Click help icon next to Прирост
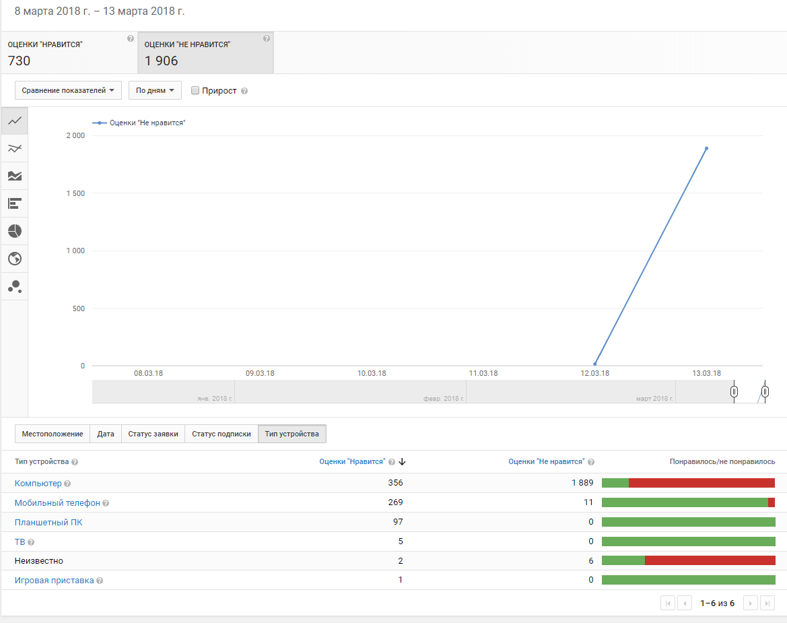Image resolution: width=787 pixels, height=623 pixels. click(x=244, y=91)
